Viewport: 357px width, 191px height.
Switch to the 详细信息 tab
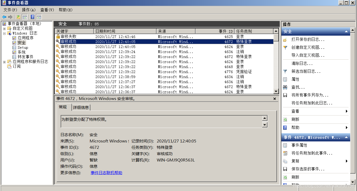tap(81, 107)
